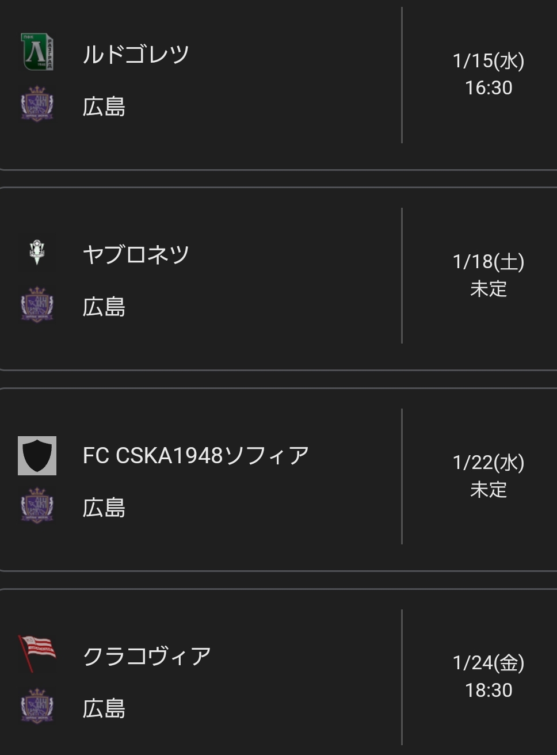The height and width of the screenshot is (755, 557).
Task: Click the 1/24(金) 18:30 kickoff time
Action: (x=488, y=676)
